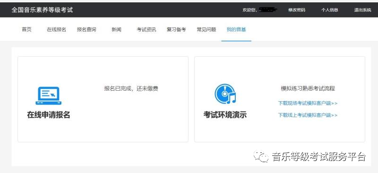Open 在线申请报名 heading

point(49,115)
